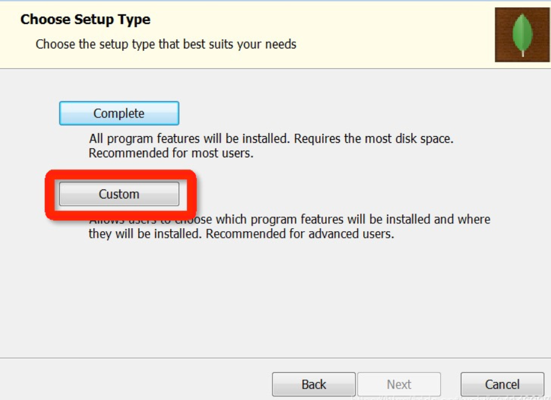This screenshot has width=551, height=400.
Task: Click the Next button
Action: [x=400, y=384]
